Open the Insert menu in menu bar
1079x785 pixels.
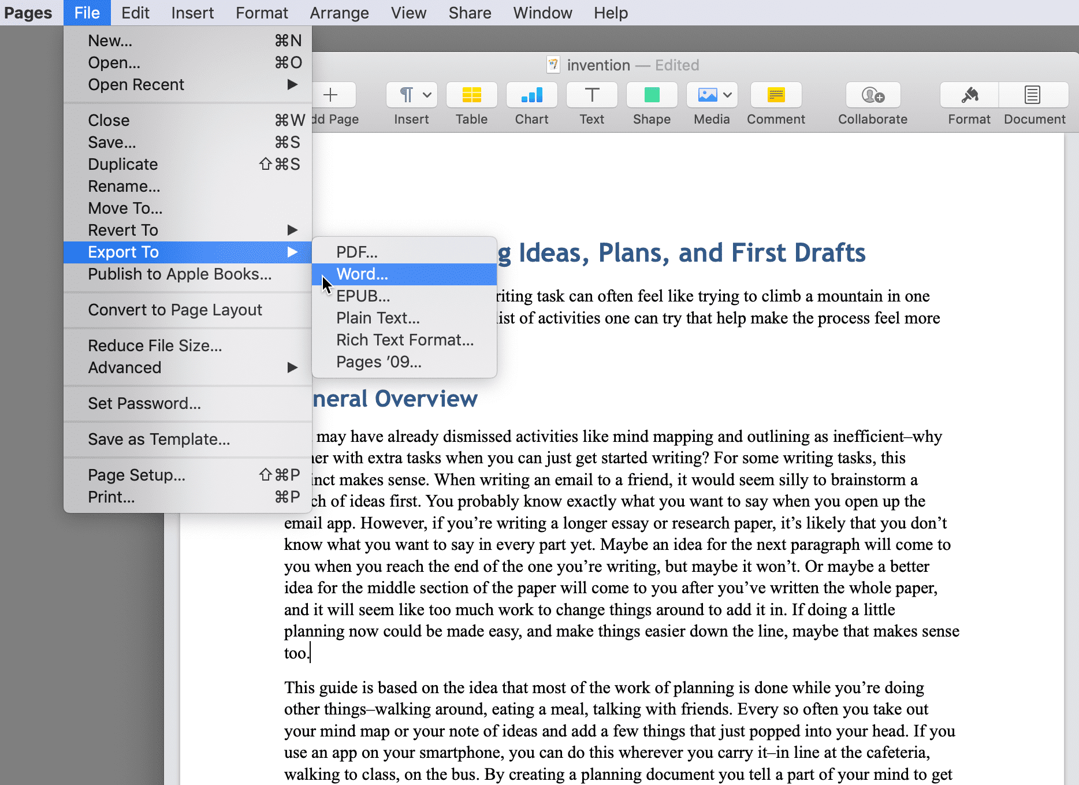point(192,13)
